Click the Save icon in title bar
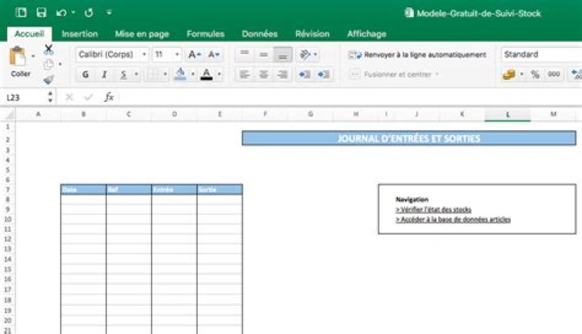The width and height of the screenshot is (582, 334). (x=41, y=13)
